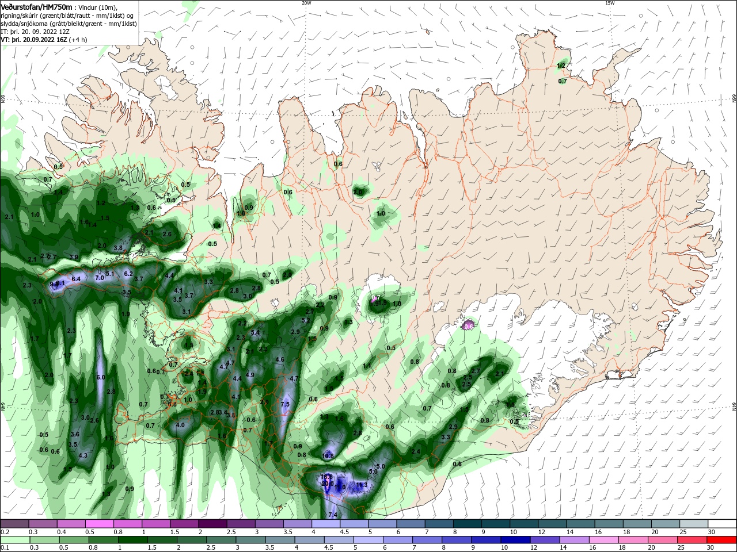737x552 pixels.
Task: Select the 6.0 value over the sea
Action: click(101, 377)
